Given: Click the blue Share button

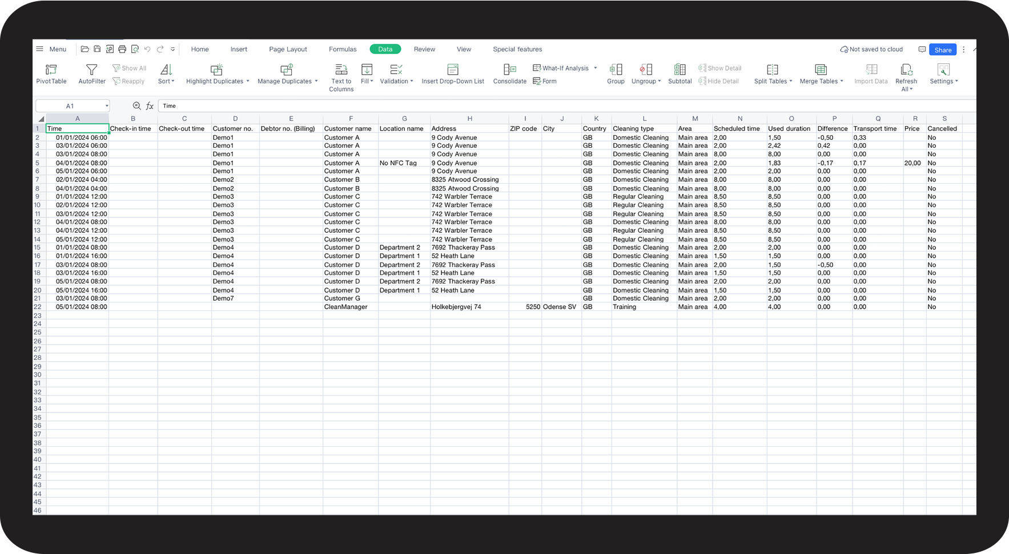Looking at the screenshot, I should pyautogui.click(x=942, y=50).
